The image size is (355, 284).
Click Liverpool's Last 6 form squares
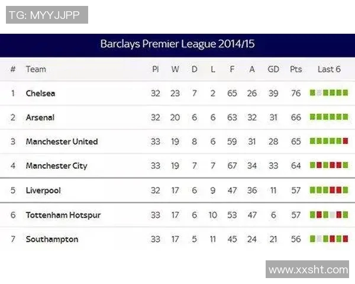click(329, 191)
